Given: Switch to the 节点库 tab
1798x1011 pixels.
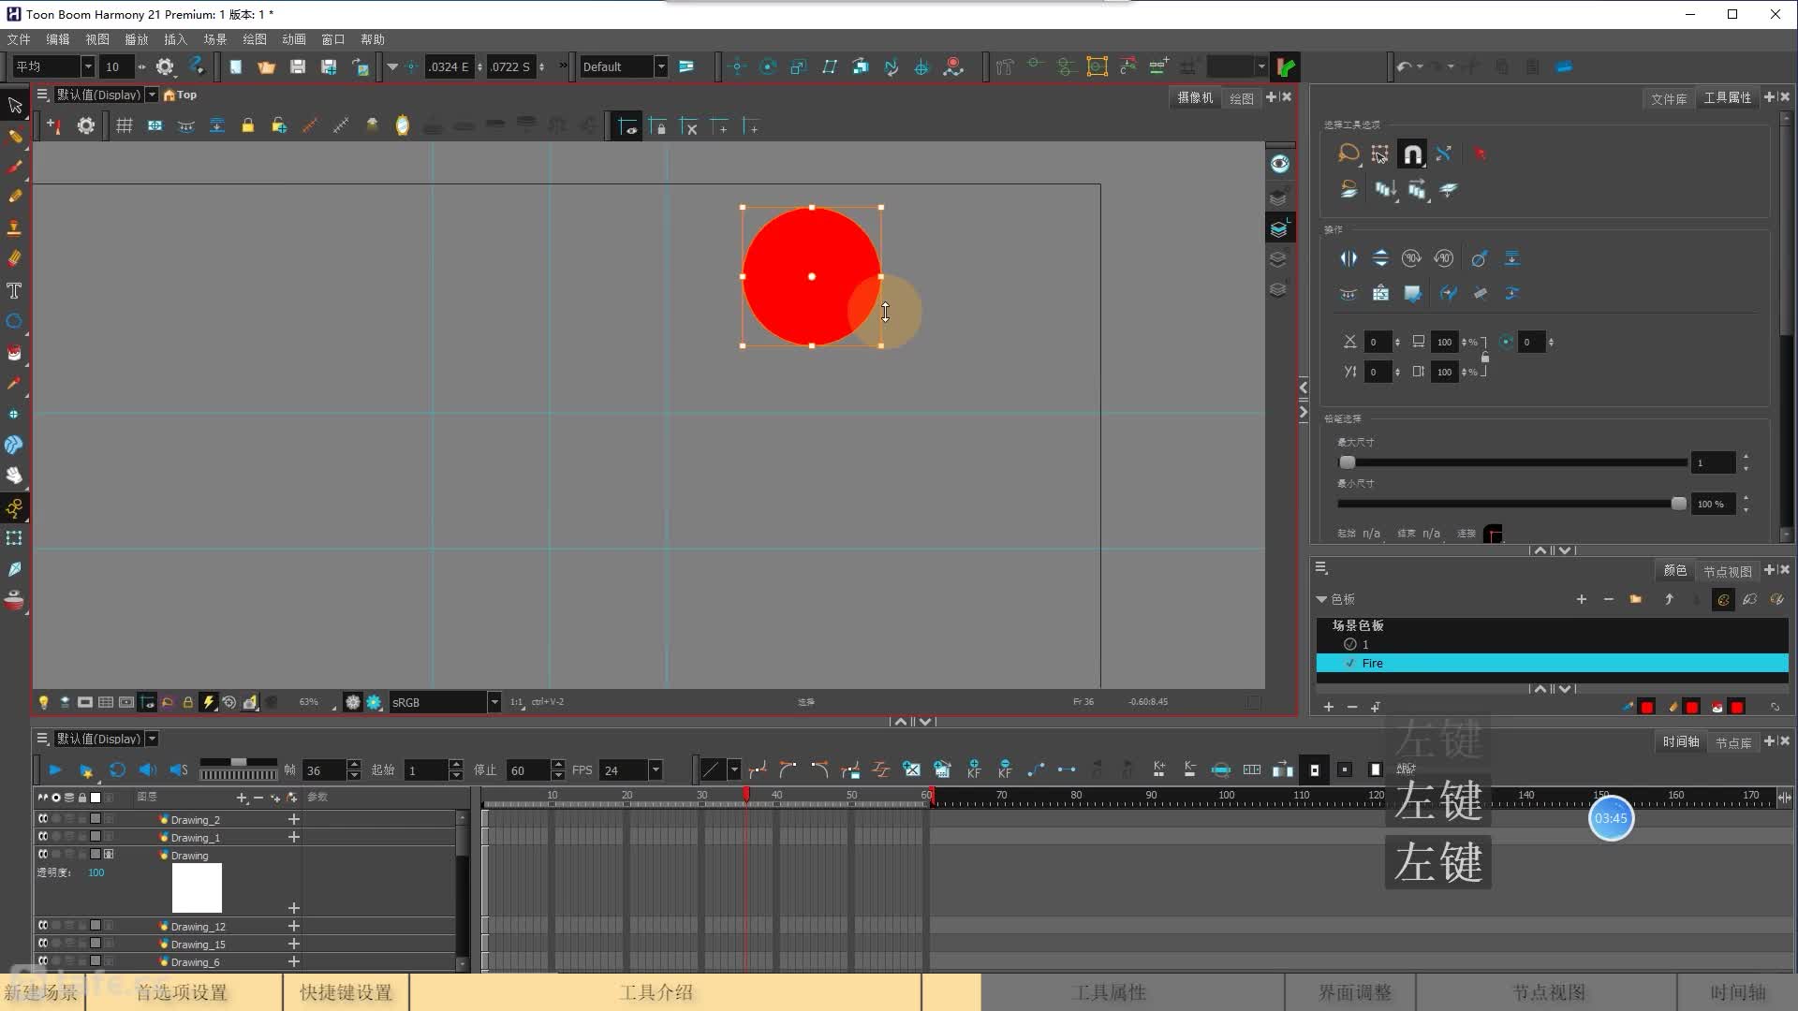Looking at the screenshot, I should tap(1732, 742).
